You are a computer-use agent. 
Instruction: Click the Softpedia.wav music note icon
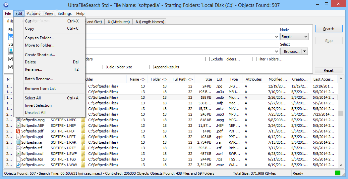tap(18, 164)
